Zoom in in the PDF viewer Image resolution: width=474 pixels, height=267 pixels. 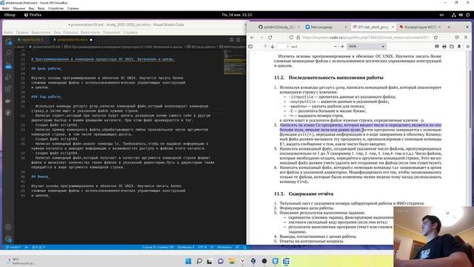[x=342, y=47]
